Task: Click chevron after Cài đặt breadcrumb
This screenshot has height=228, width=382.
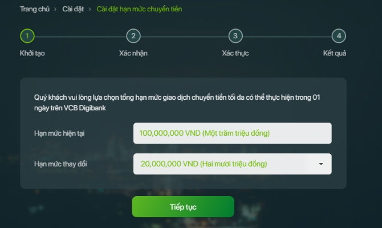Action: tap(90, 9)
